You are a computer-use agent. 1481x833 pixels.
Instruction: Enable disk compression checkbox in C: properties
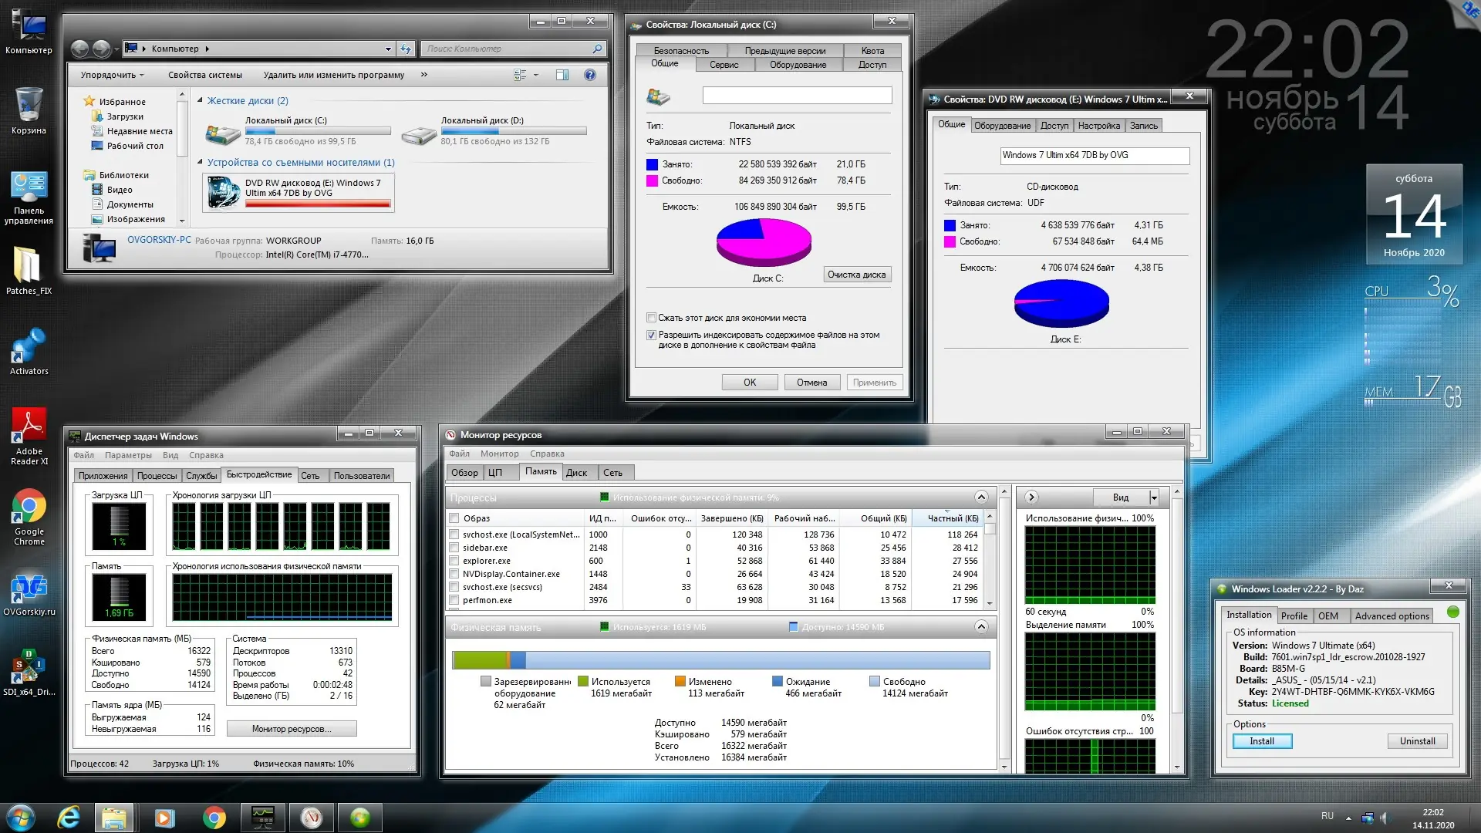(652, 317)
